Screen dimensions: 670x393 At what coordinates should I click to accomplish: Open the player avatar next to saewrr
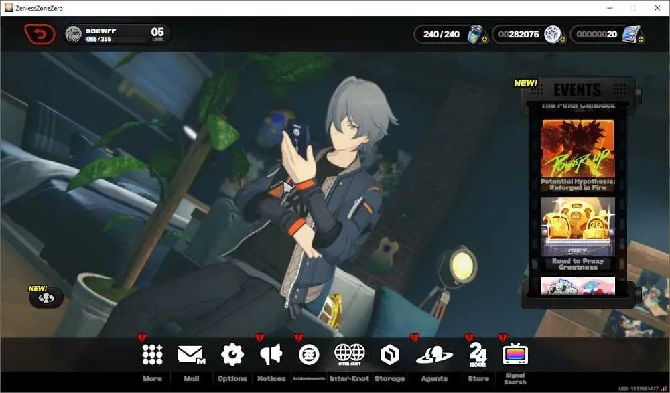74,34
